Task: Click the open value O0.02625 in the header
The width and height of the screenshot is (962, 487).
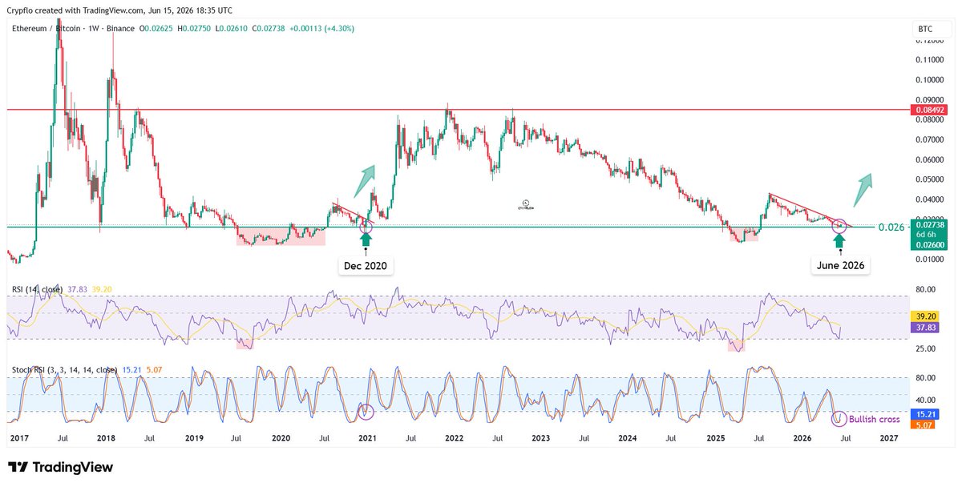Action: tap(158, 29)
